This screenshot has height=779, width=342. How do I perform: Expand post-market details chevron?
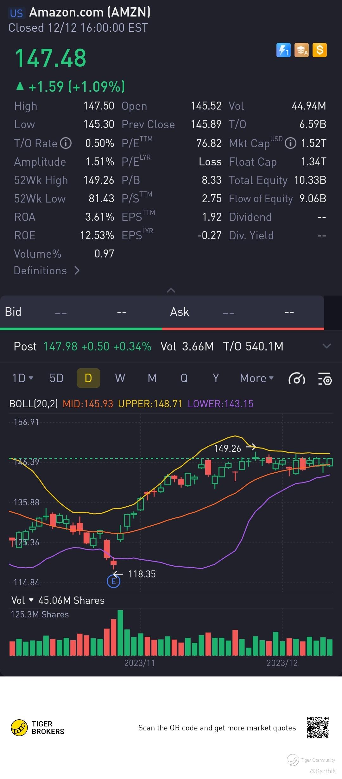[x=326, y=346]
